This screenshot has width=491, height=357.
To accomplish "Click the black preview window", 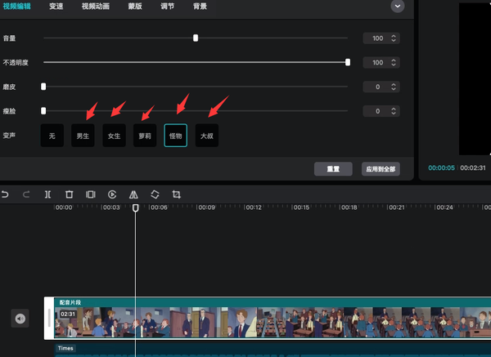I will (475, 78).
